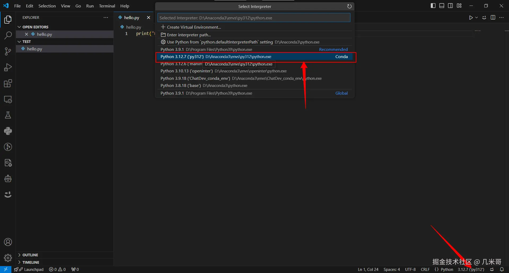Open the Help menu
Screen dimensions: 509x273
(x=125, y=6)
